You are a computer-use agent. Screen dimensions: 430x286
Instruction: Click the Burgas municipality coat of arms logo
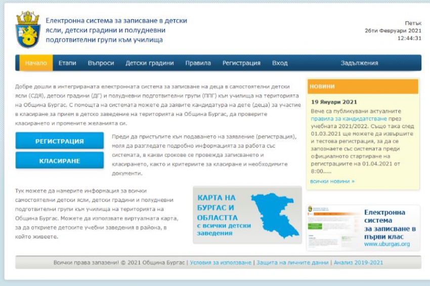click(28, 30)
